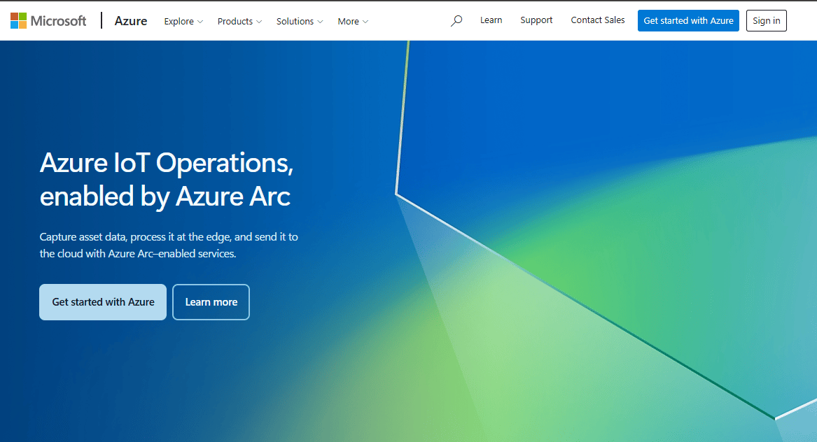Click the hero Get started with Azure button
This screenshot has width=817, height=442.
point(103,302)
